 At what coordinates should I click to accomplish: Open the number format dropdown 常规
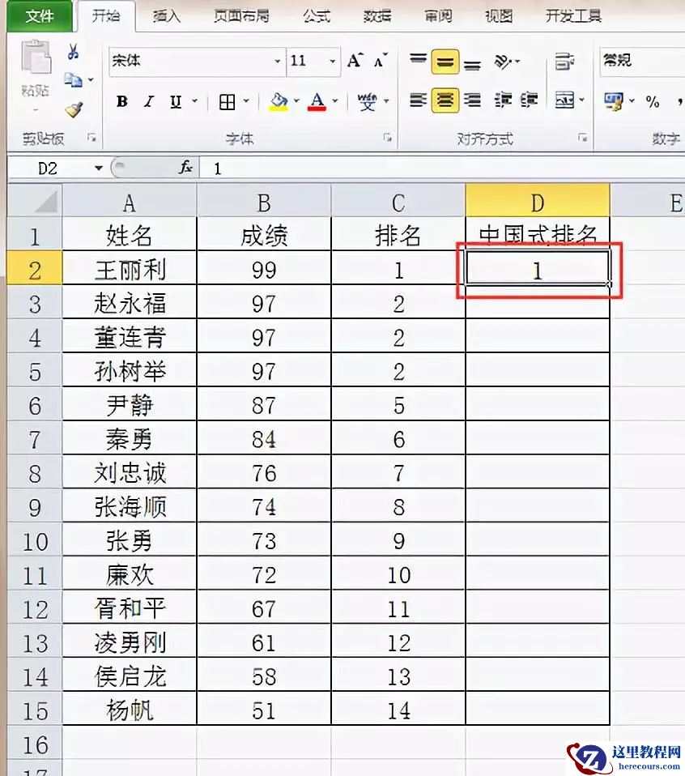coord(642,62)
